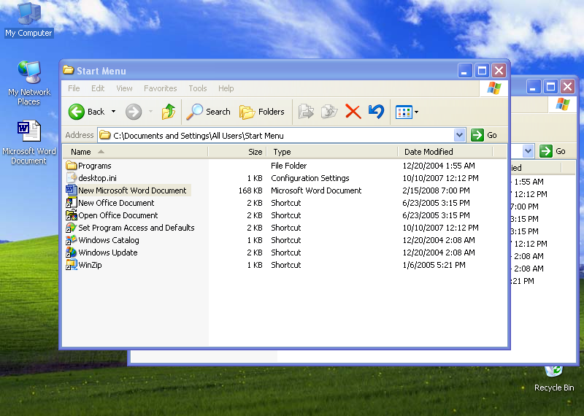Select the Programs folder icon
This screenshot has width=584, height=416.
point(71,166)
